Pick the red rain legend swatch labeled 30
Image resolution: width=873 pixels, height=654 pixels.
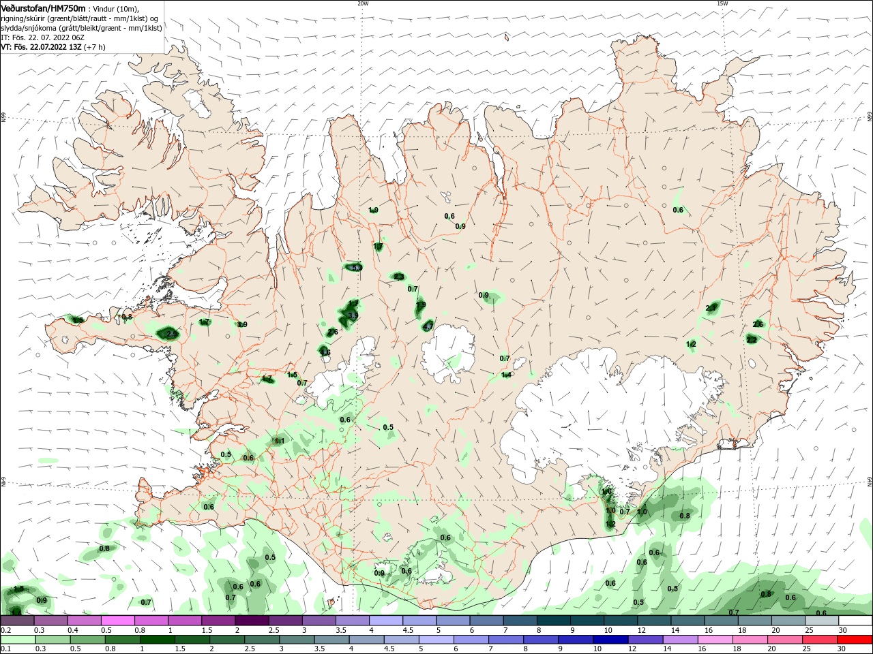point(854,640)
